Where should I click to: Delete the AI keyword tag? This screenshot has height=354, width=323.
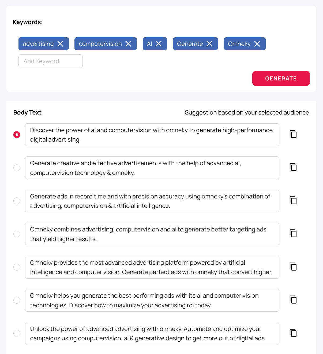coord(159,44)
